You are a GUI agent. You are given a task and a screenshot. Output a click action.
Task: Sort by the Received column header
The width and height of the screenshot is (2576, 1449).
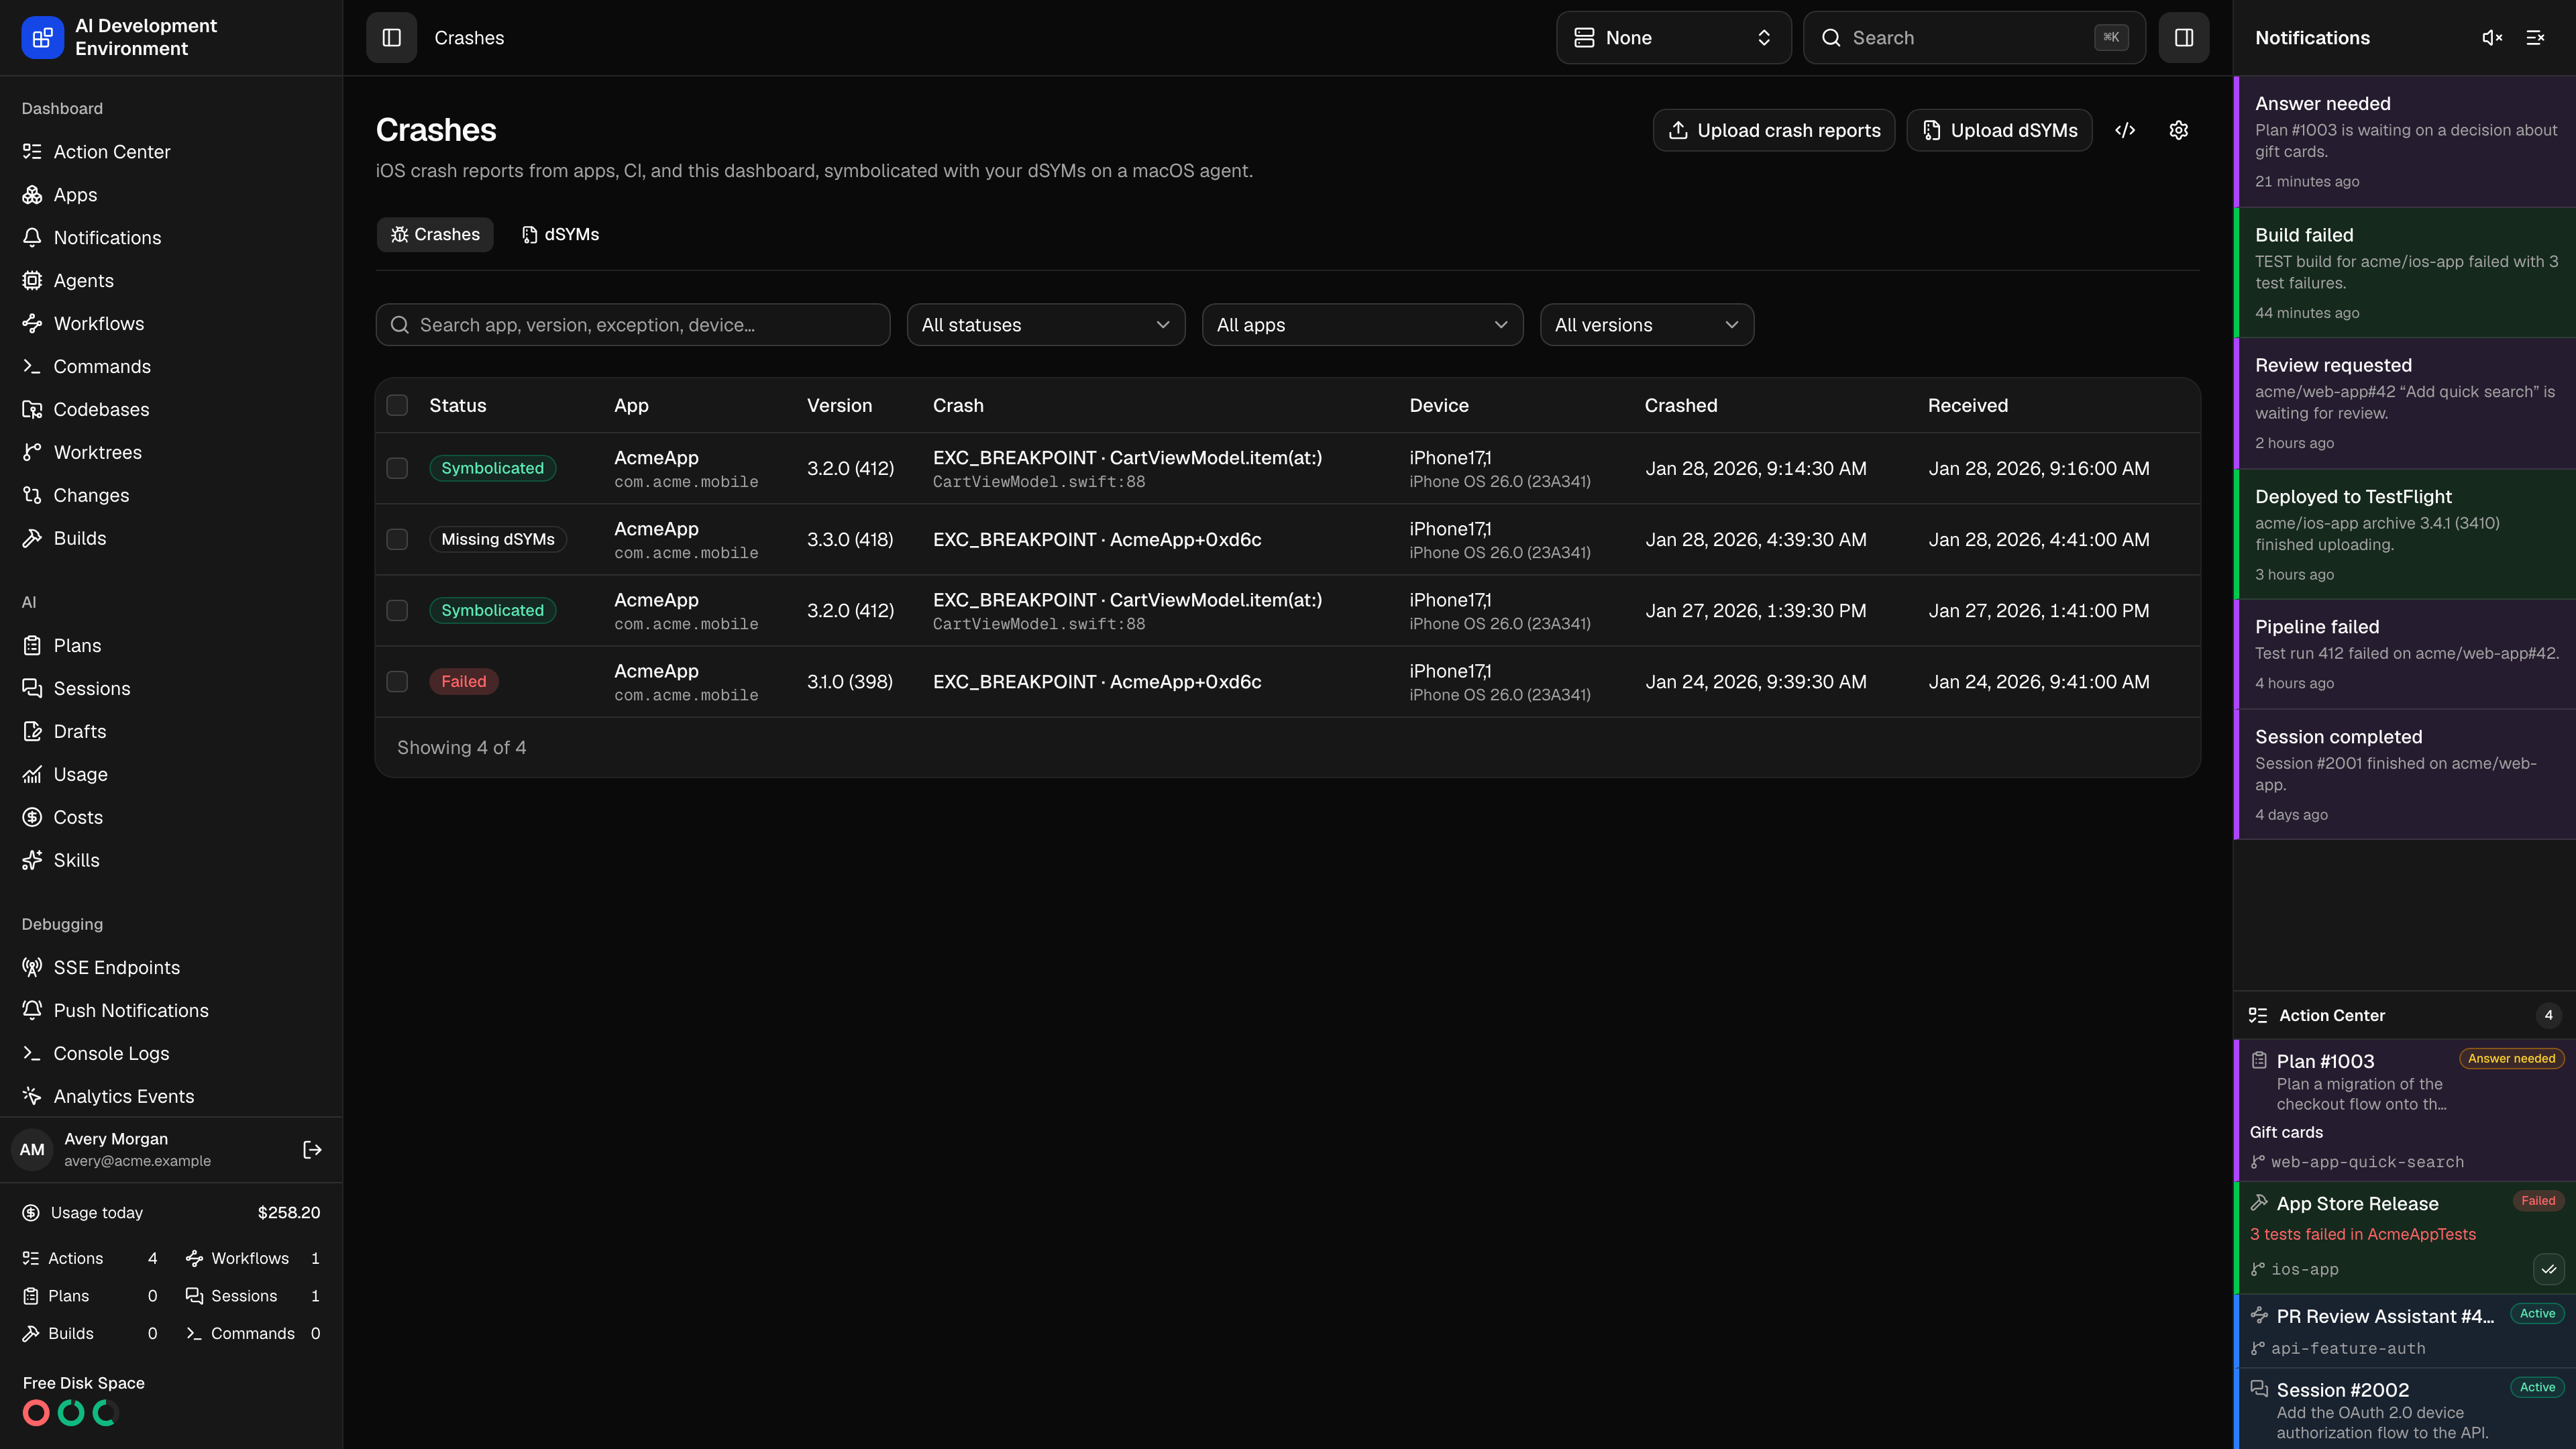(1967, 405)
